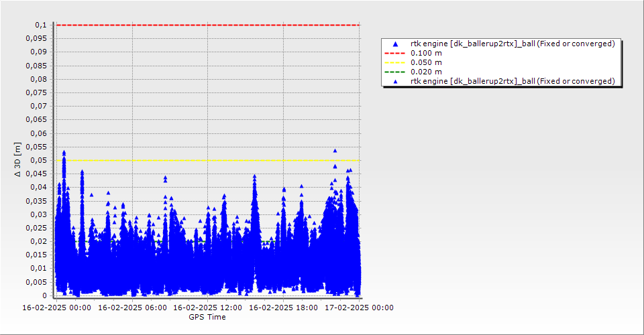Click the '0,02' y-axis tick label

click(39, 241)
